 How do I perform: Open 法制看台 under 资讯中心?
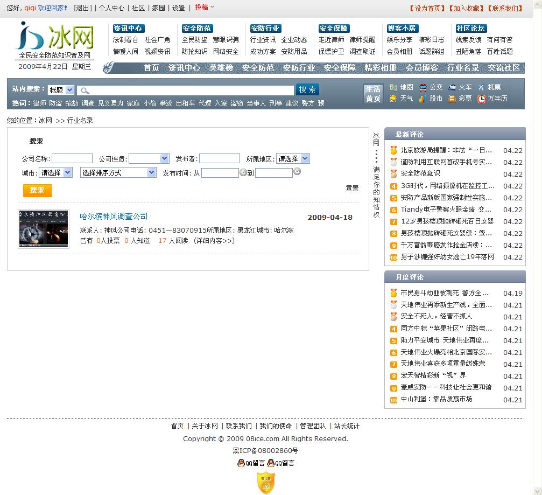tap(125, 40)
